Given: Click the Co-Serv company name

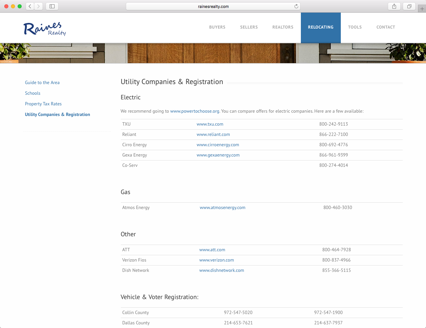Looking at the screenshot, I should click(130, 165).
